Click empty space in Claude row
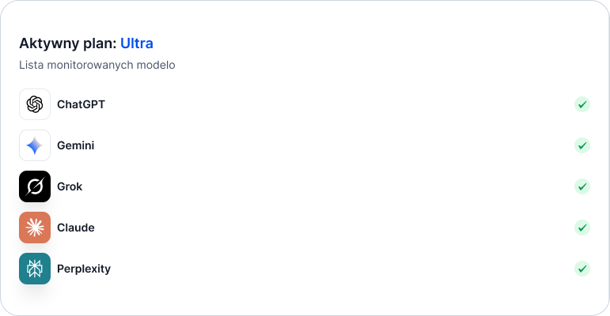 click(335, 228)
